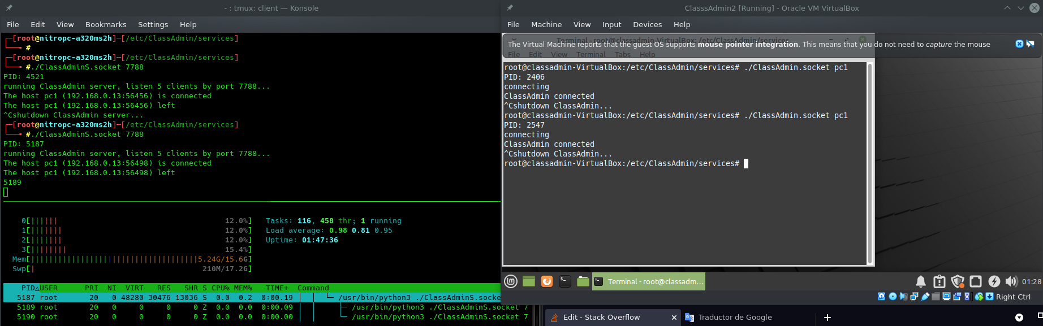The width and height of the screenshot is (1043, 326).
Task: Close the Edit - Stack Overflow tab
Action: 674,318
